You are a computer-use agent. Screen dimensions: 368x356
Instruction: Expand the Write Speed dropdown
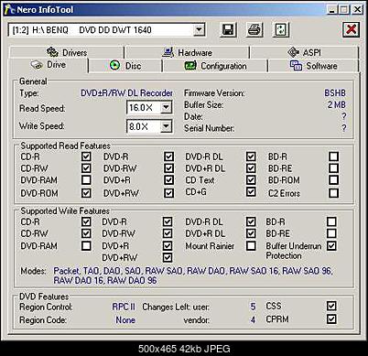click(x=166, y=126)
